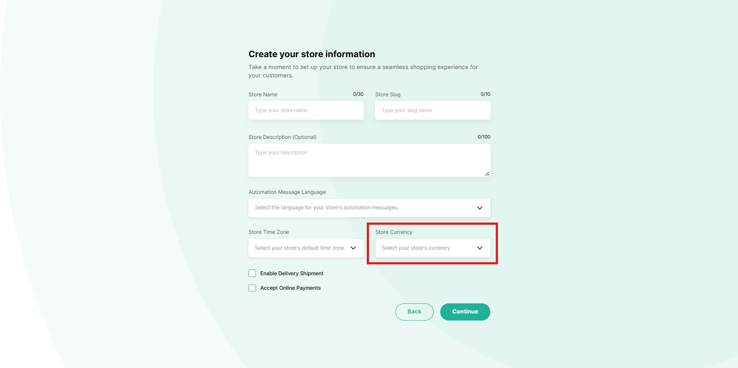Enable the Delivery Shipment checkbox
Image resolution: width=738 pixels, height=368 pixels.
click(252, 273)
